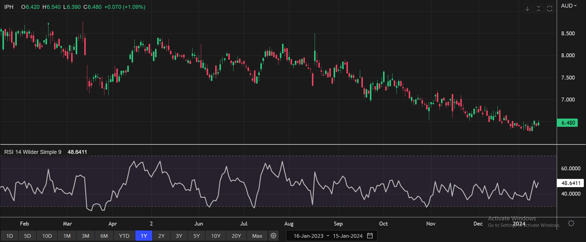Click the Aug label on time axis
This screenshot has width=586, height=242.
click(x=289, y=223)
